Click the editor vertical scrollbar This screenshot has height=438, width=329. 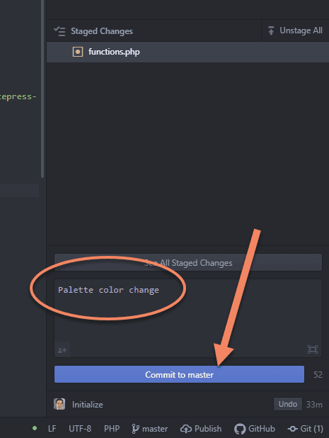tap(42, 89)
